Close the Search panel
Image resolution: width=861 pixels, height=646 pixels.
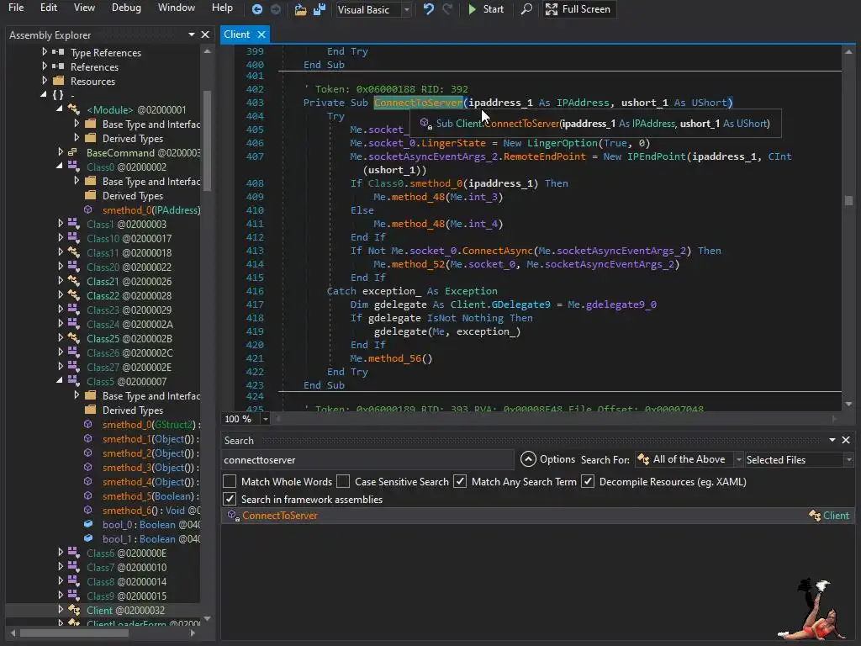(x=846, y=440)
